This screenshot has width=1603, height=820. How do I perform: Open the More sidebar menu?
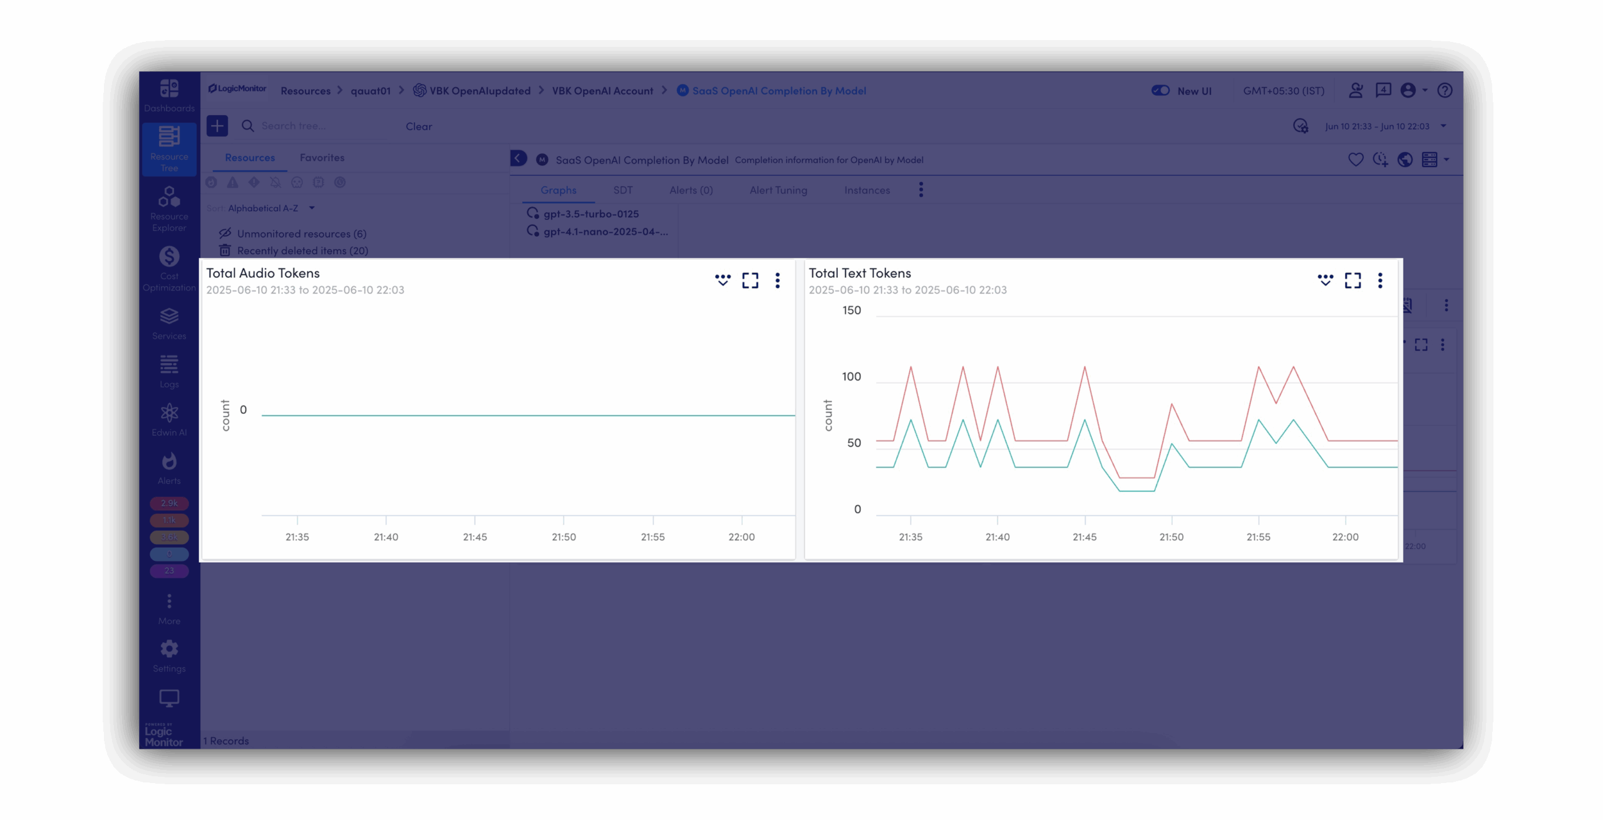point(169,609)
